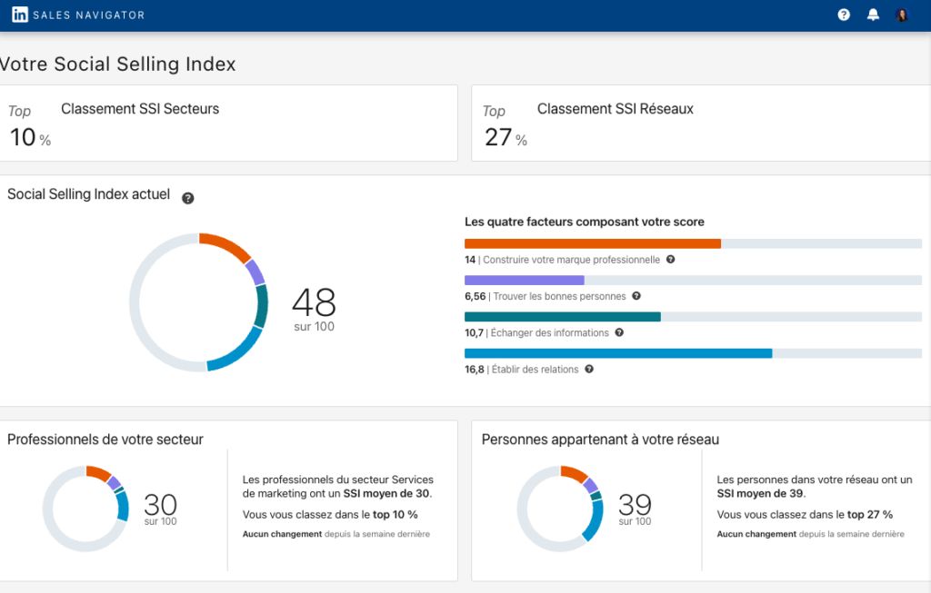Screen dimensions: 931x593
Task: Select the 48 sur 100 donut chart
Action: [x=200, y=300]
